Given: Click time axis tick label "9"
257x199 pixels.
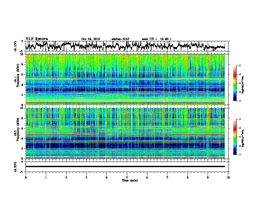Looking at the screenshot, I should pos(208,177).
